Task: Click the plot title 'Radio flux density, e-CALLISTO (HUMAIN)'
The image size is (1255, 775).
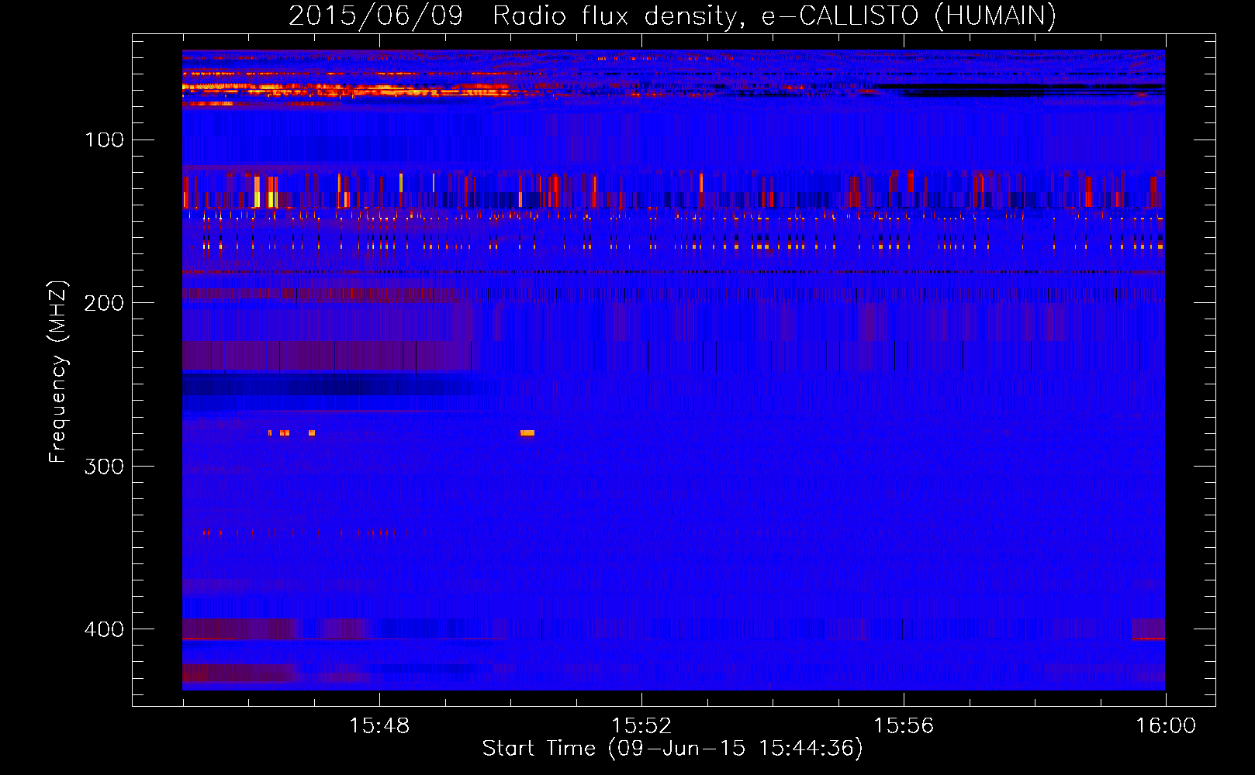Action: click(774, 15)
